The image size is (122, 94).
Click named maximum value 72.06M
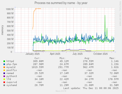pos(114,73)
